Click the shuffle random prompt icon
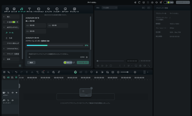The image size is (192, 116). (x=29, y=57)
